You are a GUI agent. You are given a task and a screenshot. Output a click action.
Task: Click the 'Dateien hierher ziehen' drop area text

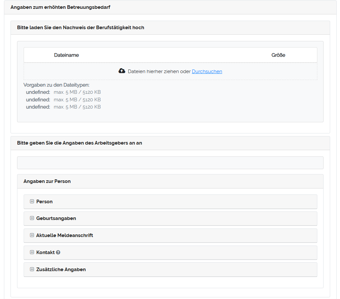point(159,71)
